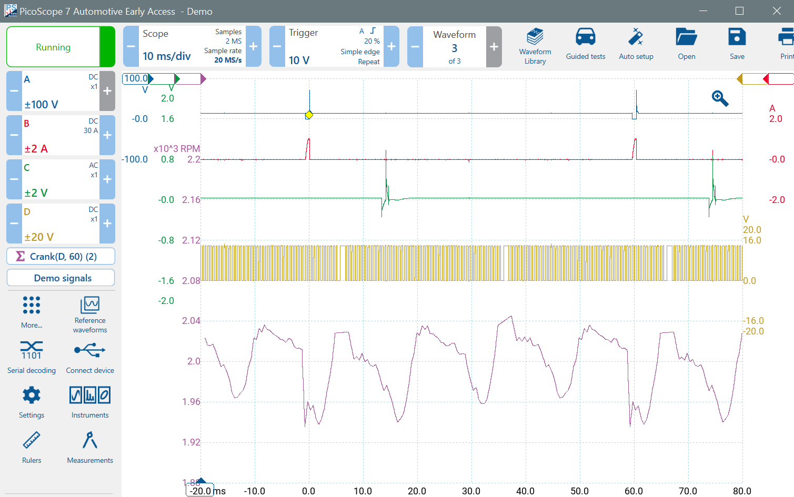The height and width of the screenshot is (497, 794).
Task: Toggle the Running capture button
Action: click(53, 47)
